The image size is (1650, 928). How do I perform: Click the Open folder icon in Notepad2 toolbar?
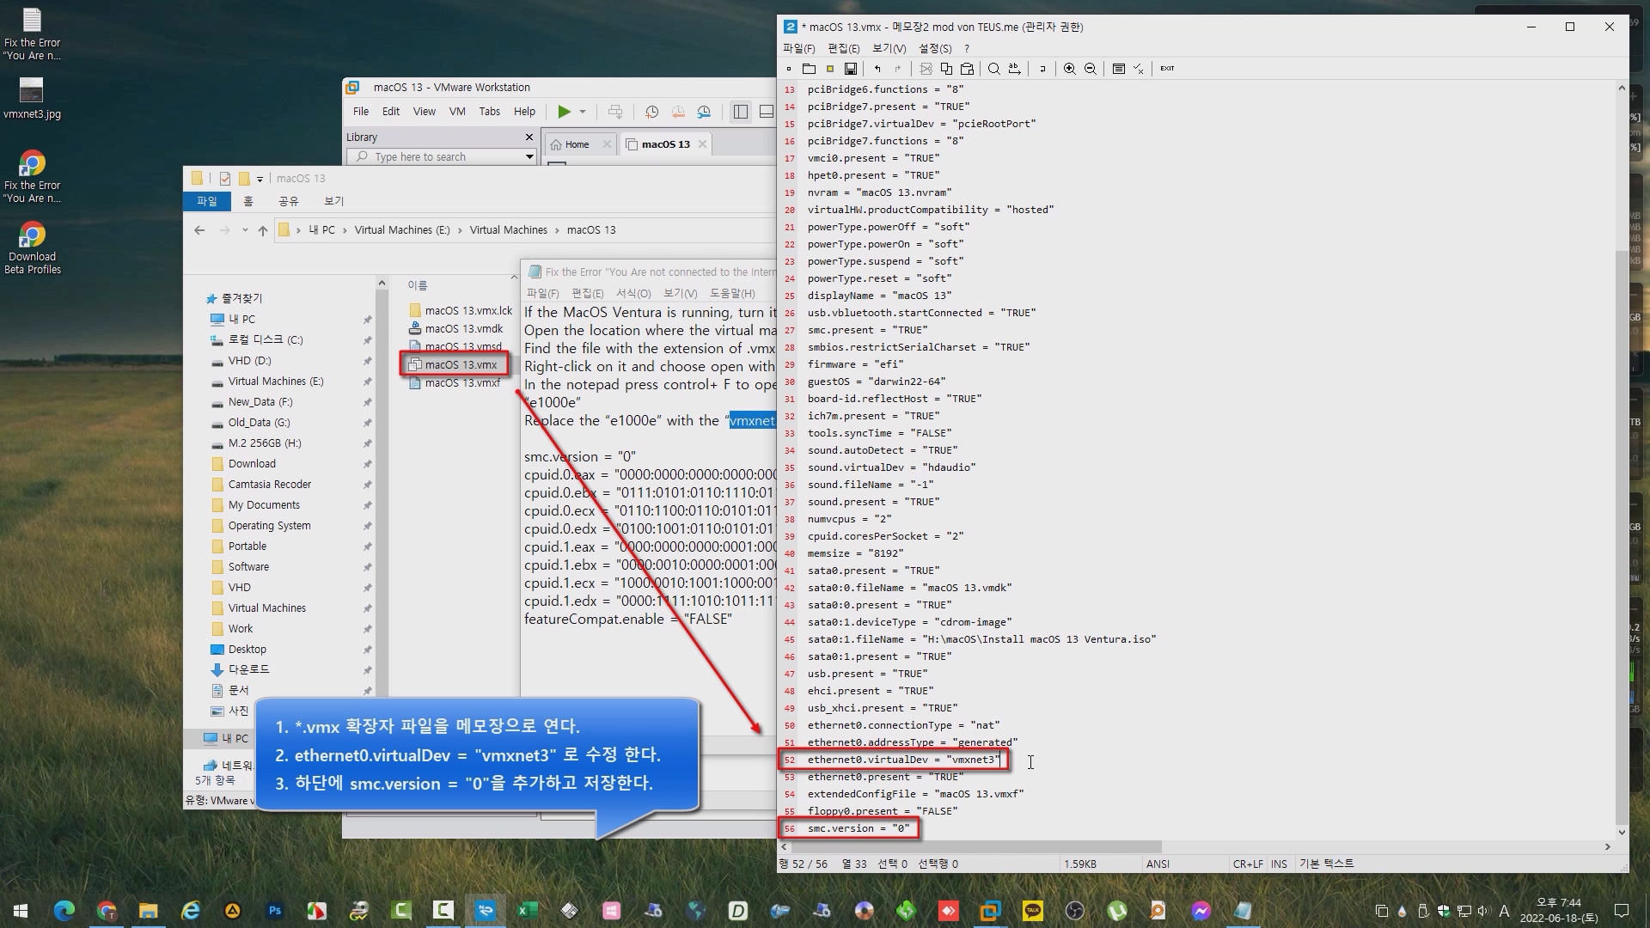click(x=809, y=69)
